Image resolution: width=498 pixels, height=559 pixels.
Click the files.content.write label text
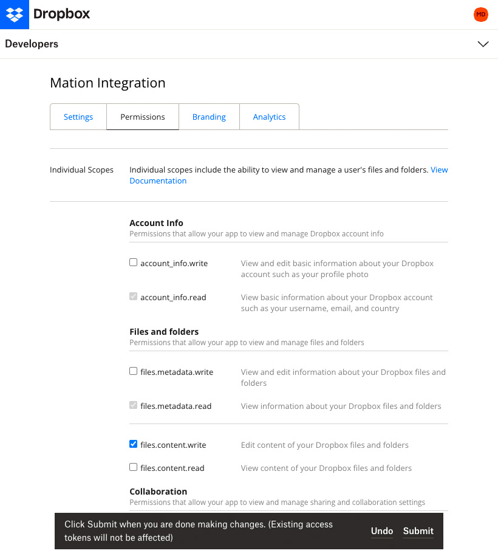[x=173, y=445]
